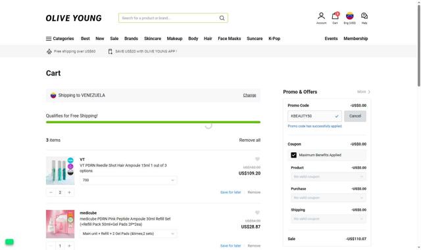This screenshot has height=250, width=421.
Task: Remove medicube Refill Set from cart
Action: [x=254, y=245]
